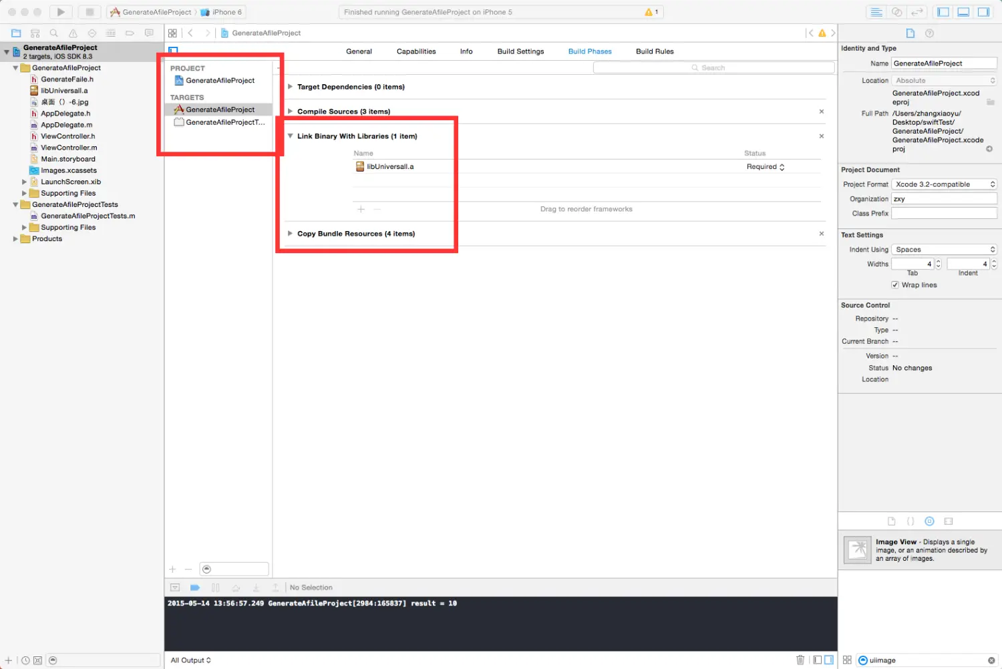1002x669 pixels.
Task: Select the object library icon
Action: 929,521
